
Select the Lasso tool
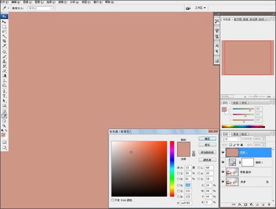(4, 31)
